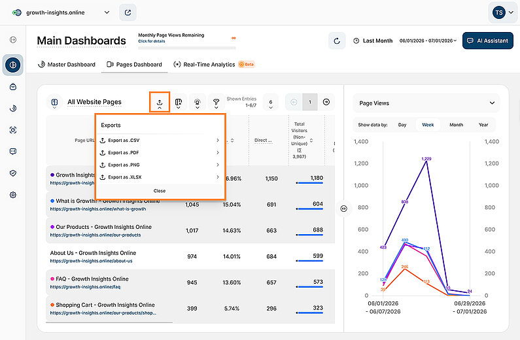Expand Export as .CSV submenu arrow
The height and width of the screenshot is (340, 520).
click(x=218, y=140)
